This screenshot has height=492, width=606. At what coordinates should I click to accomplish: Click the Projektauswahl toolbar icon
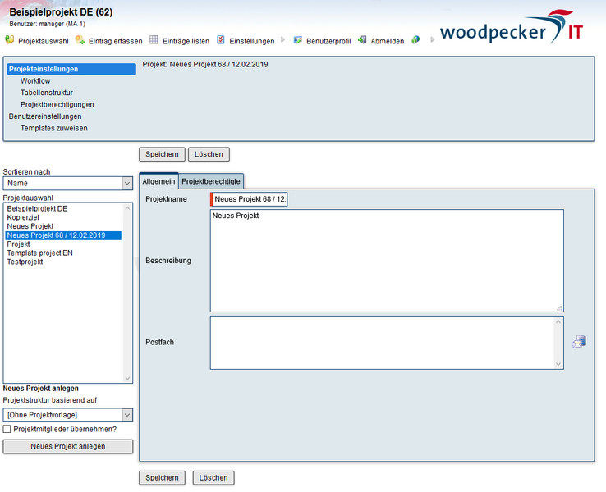(10, 40)
